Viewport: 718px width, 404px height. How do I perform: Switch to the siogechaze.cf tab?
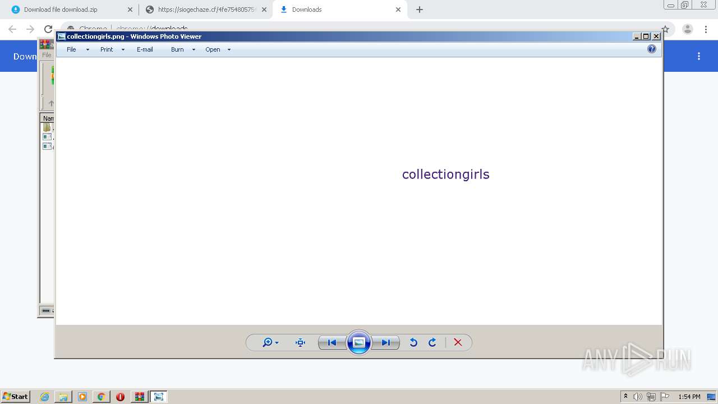coord(206,10)
